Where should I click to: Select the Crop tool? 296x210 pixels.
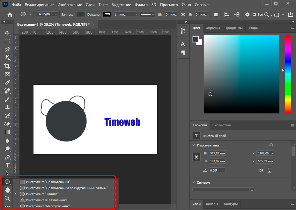coord(7,66)
